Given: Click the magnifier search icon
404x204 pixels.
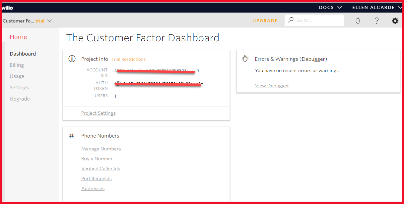Looking at the screenshot, I should click(x=291, y=20).
